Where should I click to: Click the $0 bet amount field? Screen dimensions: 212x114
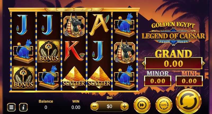pos(109,106)
